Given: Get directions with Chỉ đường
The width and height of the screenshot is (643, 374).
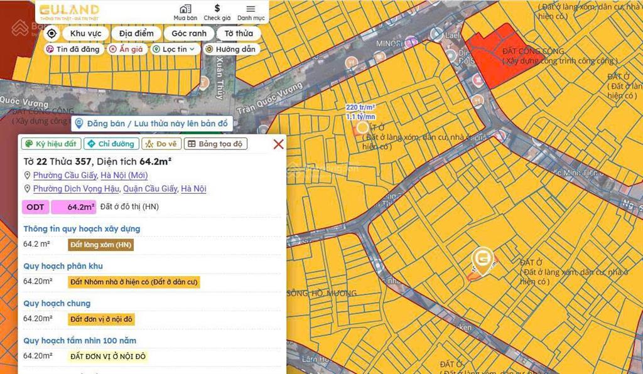Looking at the screenshot, I should [111, 144].
